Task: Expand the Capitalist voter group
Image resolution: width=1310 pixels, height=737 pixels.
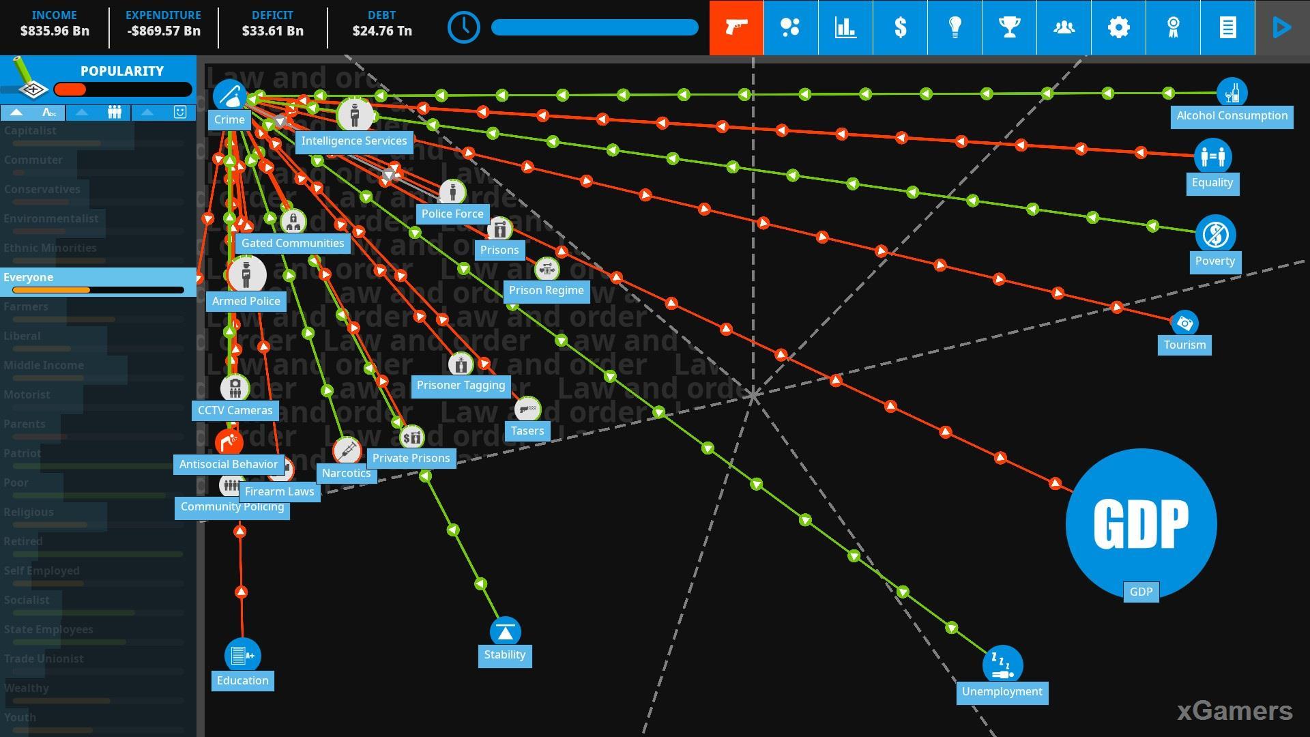Action: [31, 130]
